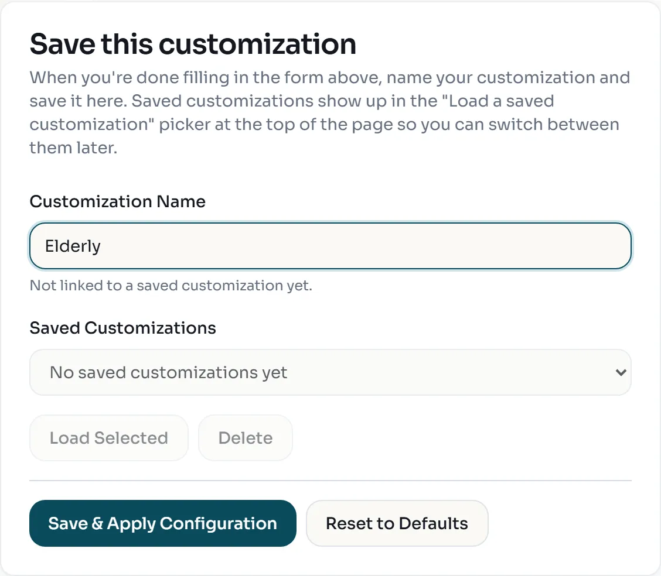Click the 'Saved Customizations' label

click(x=122, y=328)
